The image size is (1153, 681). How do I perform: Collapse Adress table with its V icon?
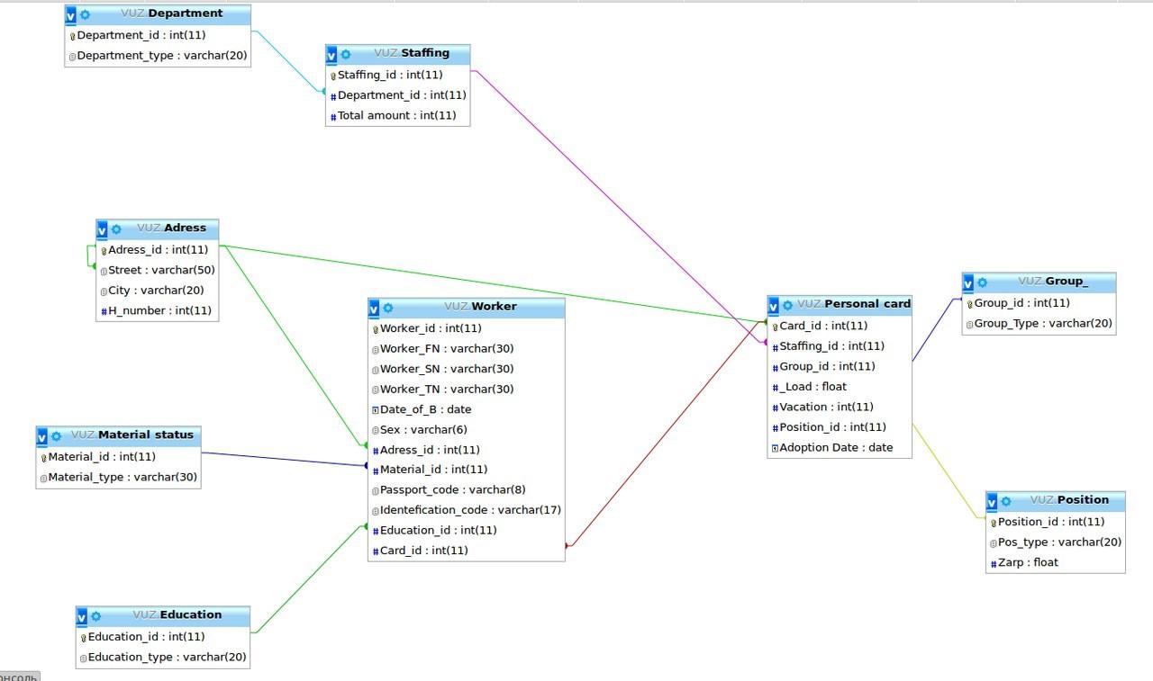click(102, 230)
